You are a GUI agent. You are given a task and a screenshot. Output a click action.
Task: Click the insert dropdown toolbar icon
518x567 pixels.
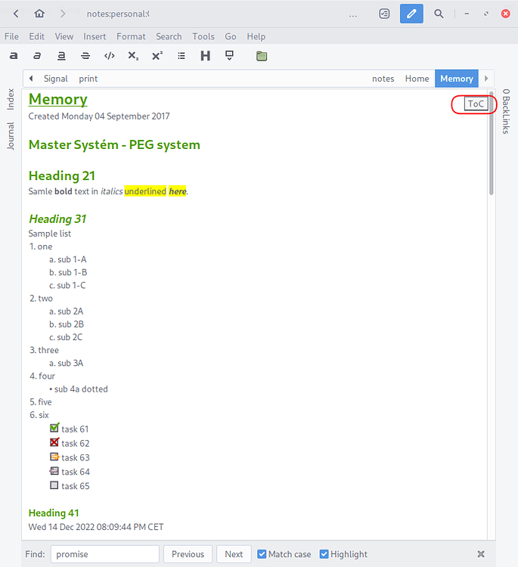pos(229,55)
